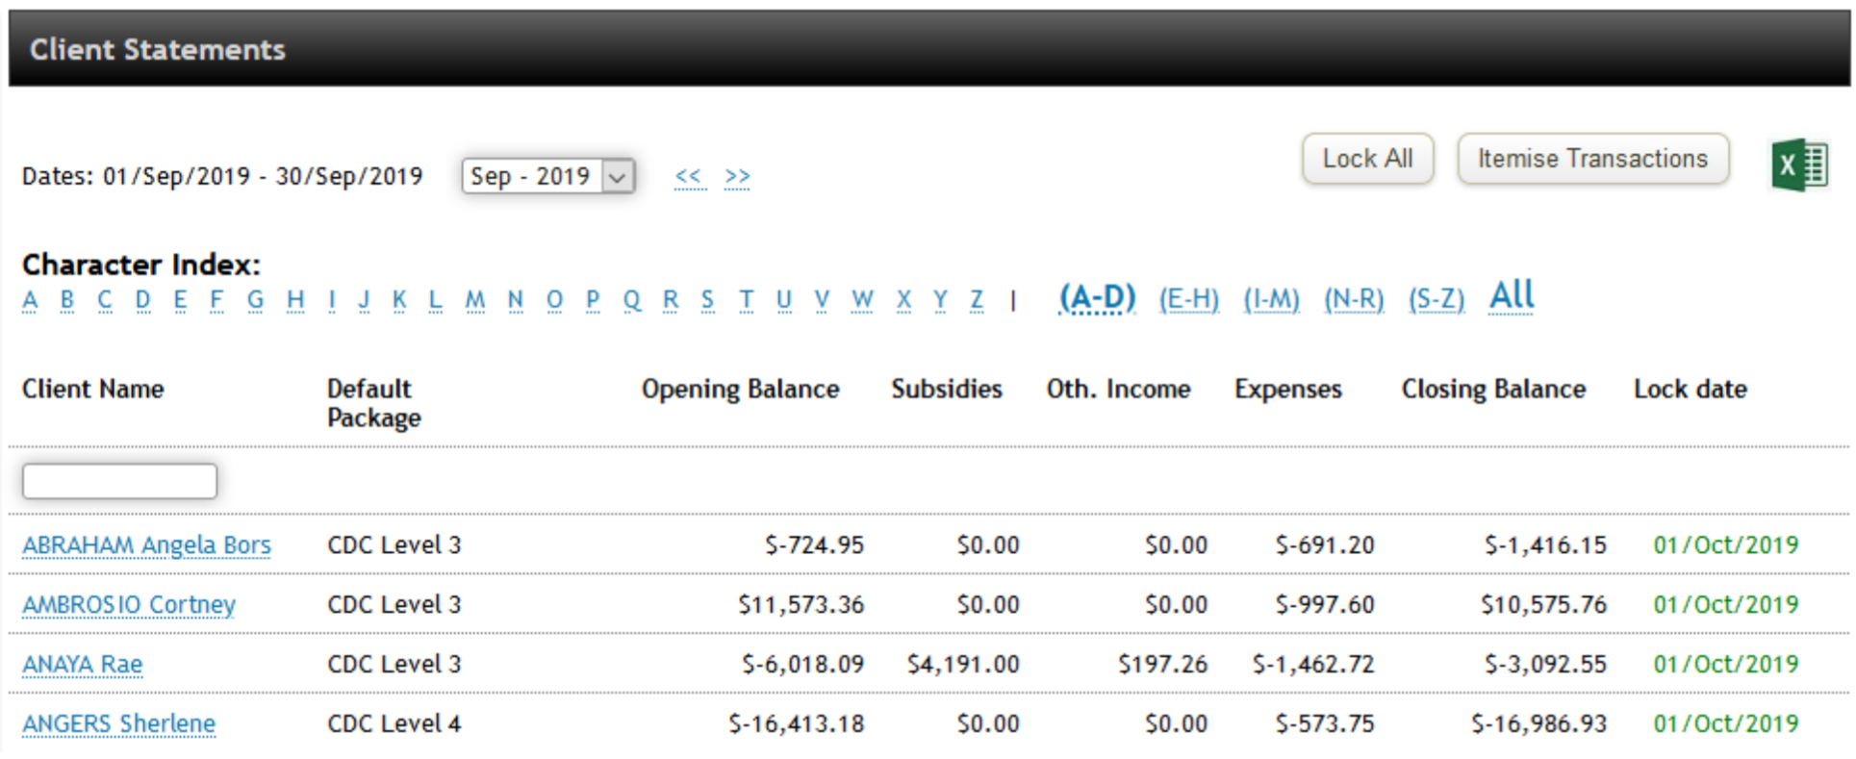This screenshot has width=1856, height=759.
Task: Open the Sep - 2019 month dropdown
Action: click(547, 176)
